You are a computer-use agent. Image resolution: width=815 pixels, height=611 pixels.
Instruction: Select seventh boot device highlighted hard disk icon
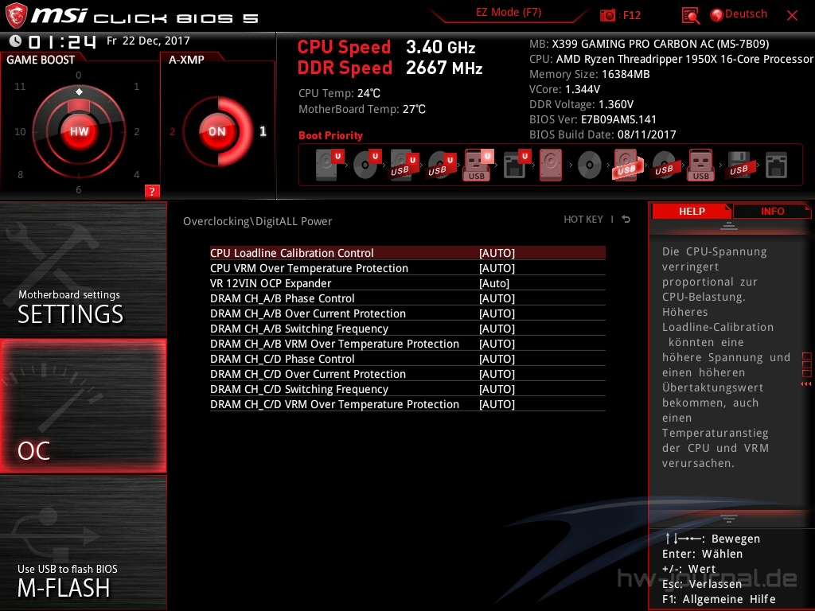point(551,165)
